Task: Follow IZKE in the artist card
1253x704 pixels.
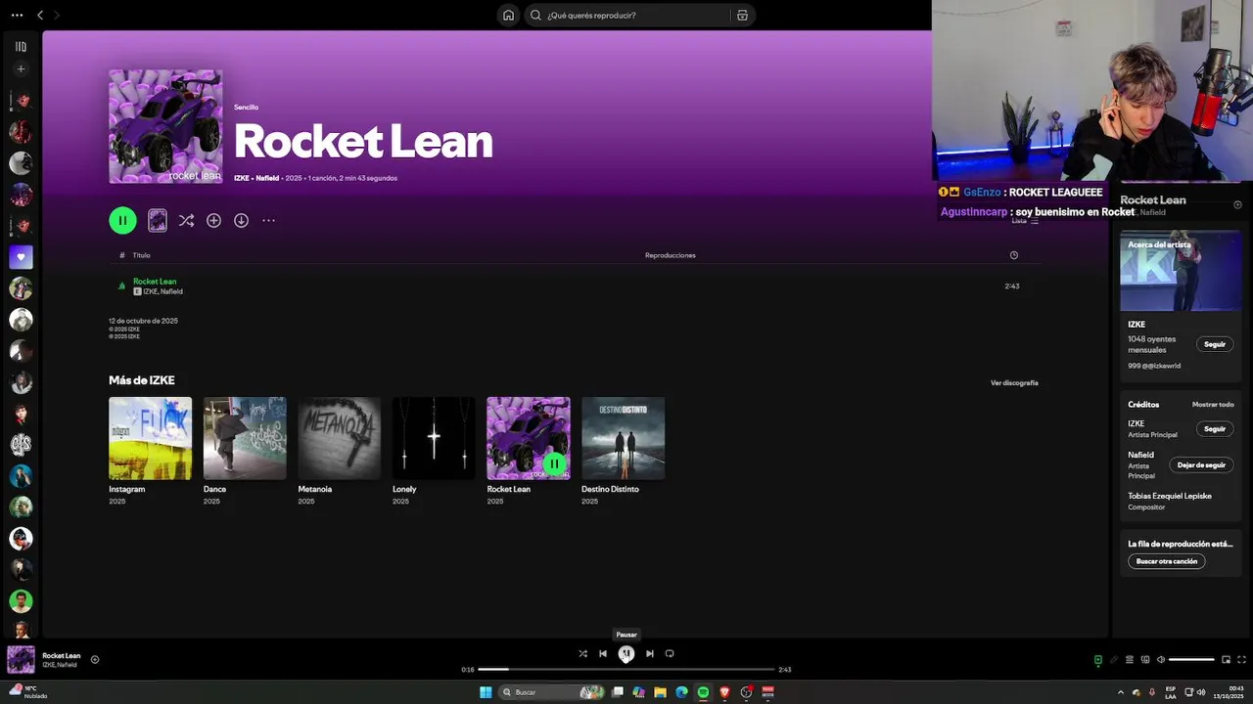Action: 1215,344
